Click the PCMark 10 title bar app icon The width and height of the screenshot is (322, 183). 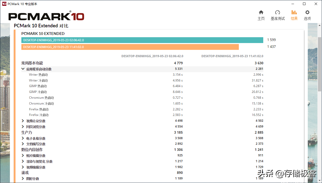4,4
